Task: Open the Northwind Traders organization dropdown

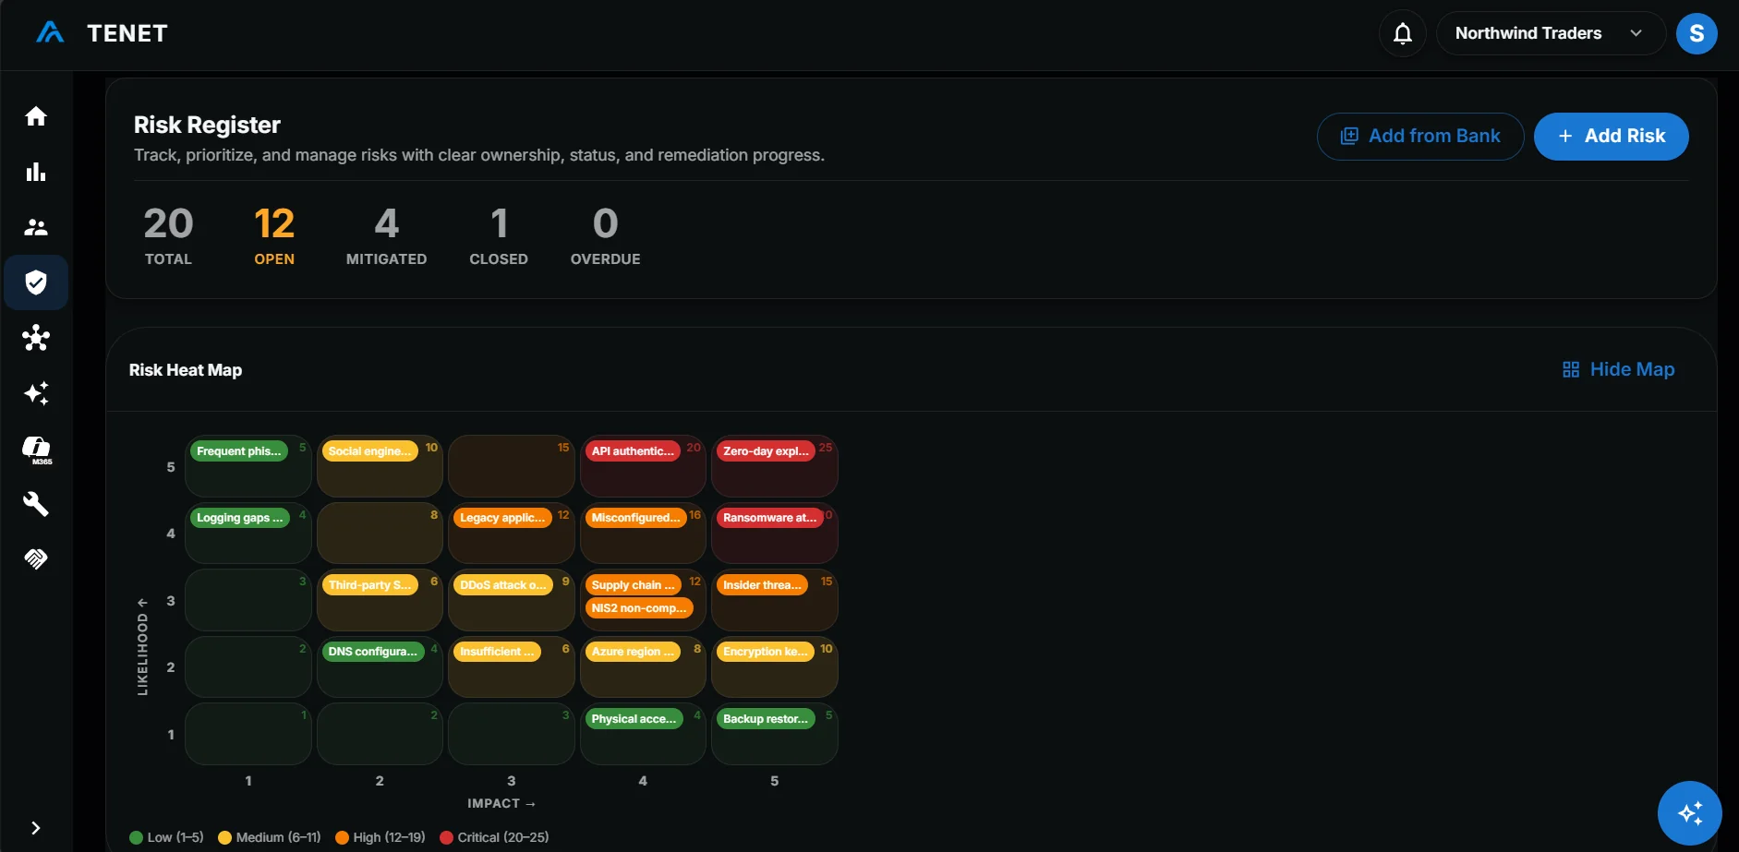Action: coord(1550,33)
